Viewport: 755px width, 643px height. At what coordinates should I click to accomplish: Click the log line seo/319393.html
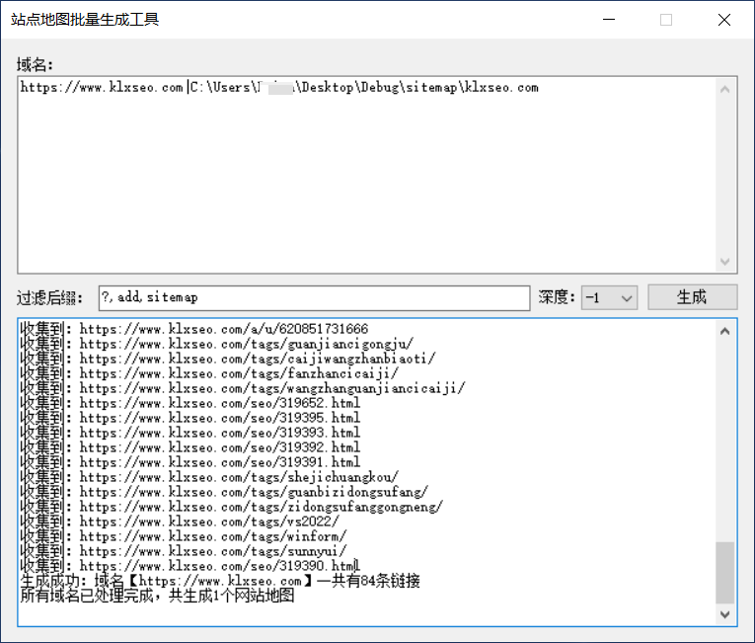190,433
